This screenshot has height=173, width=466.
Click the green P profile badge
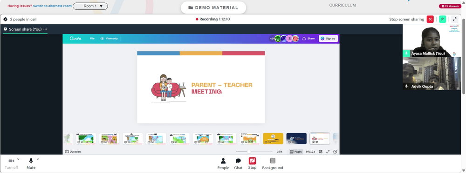click(x=443, y=19)
